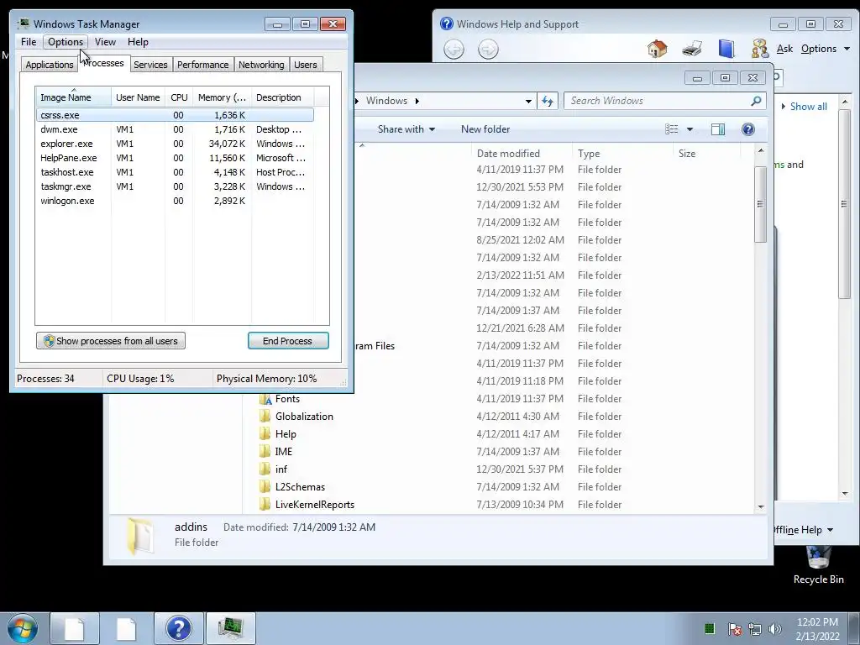Open Task Manager Options menu

66,42
